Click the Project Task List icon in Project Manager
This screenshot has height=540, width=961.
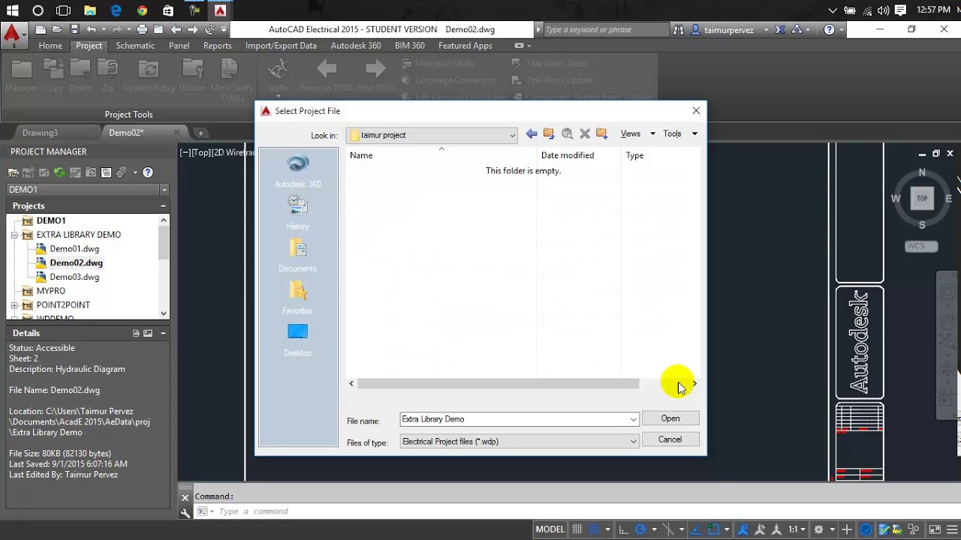click(x=75, y=172)
